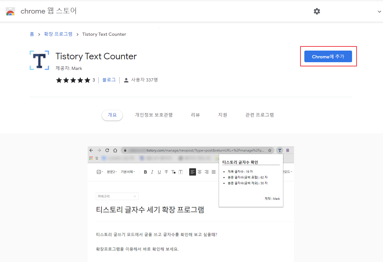Click the Tistory Text Counter extension logo
This screenshot has width=383, height=262.
click(x=39, y=60)
